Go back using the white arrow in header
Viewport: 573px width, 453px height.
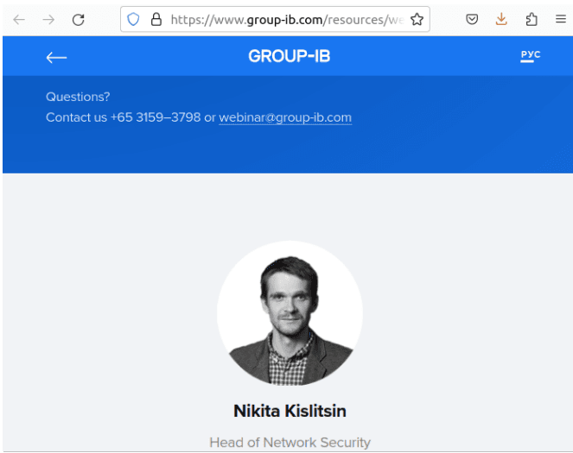point(56,57)
